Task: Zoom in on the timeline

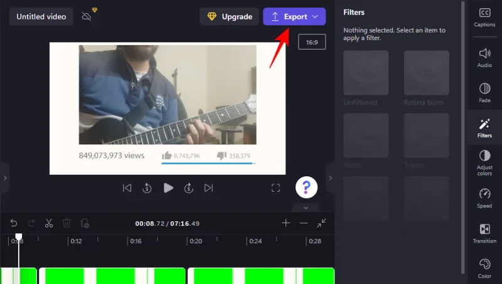Action: [286, 223]
